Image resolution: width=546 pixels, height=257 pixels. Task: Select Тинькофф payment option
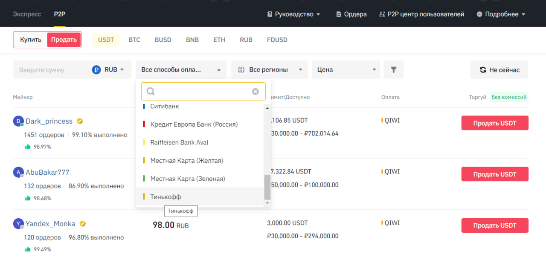[x=166, y=197]
